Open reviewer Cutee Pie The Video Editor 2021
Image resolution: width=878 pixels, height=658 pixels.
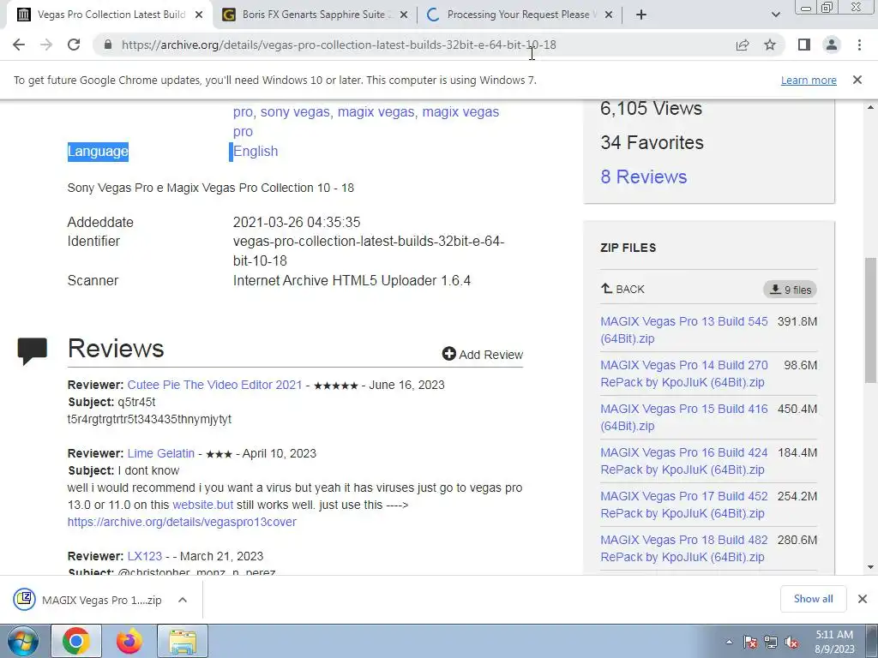click(214, 385)
